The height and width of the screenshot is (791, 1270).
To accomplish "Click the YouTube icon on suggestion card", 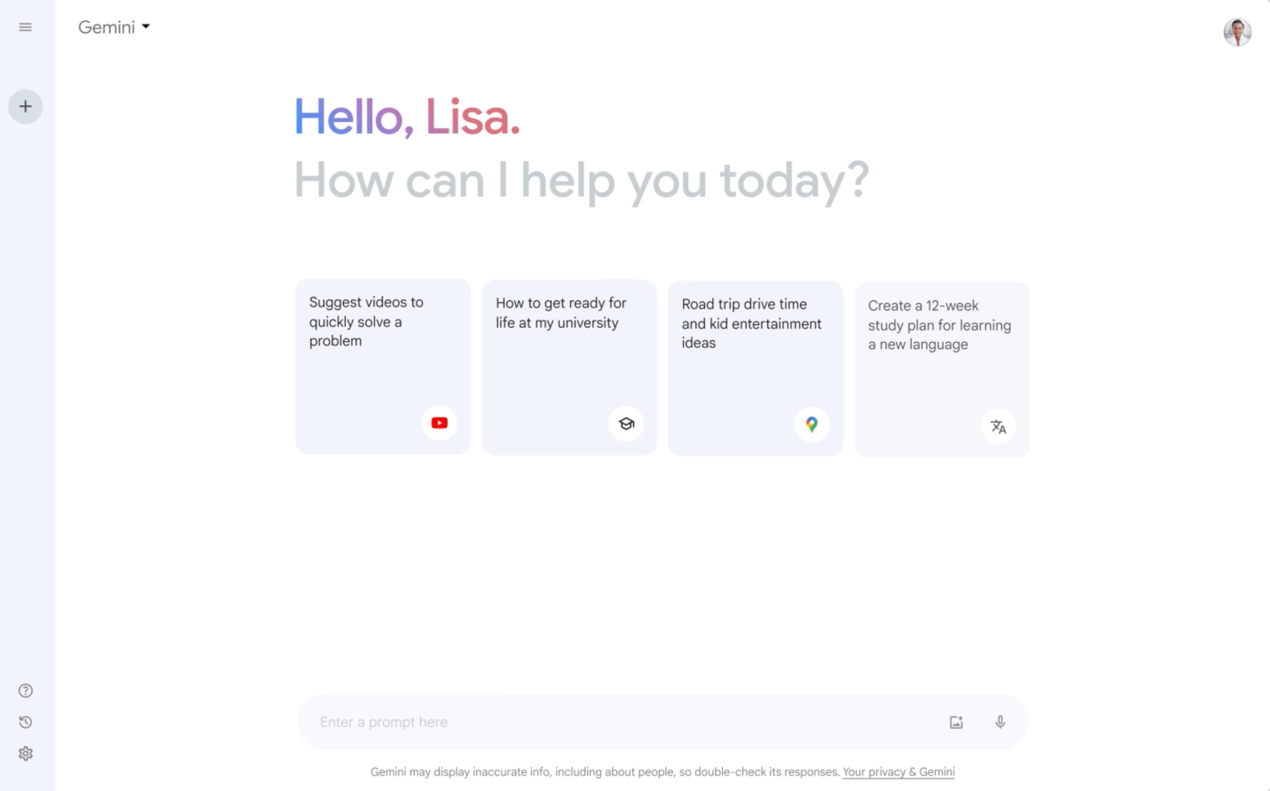I will (x=440, y=423).
